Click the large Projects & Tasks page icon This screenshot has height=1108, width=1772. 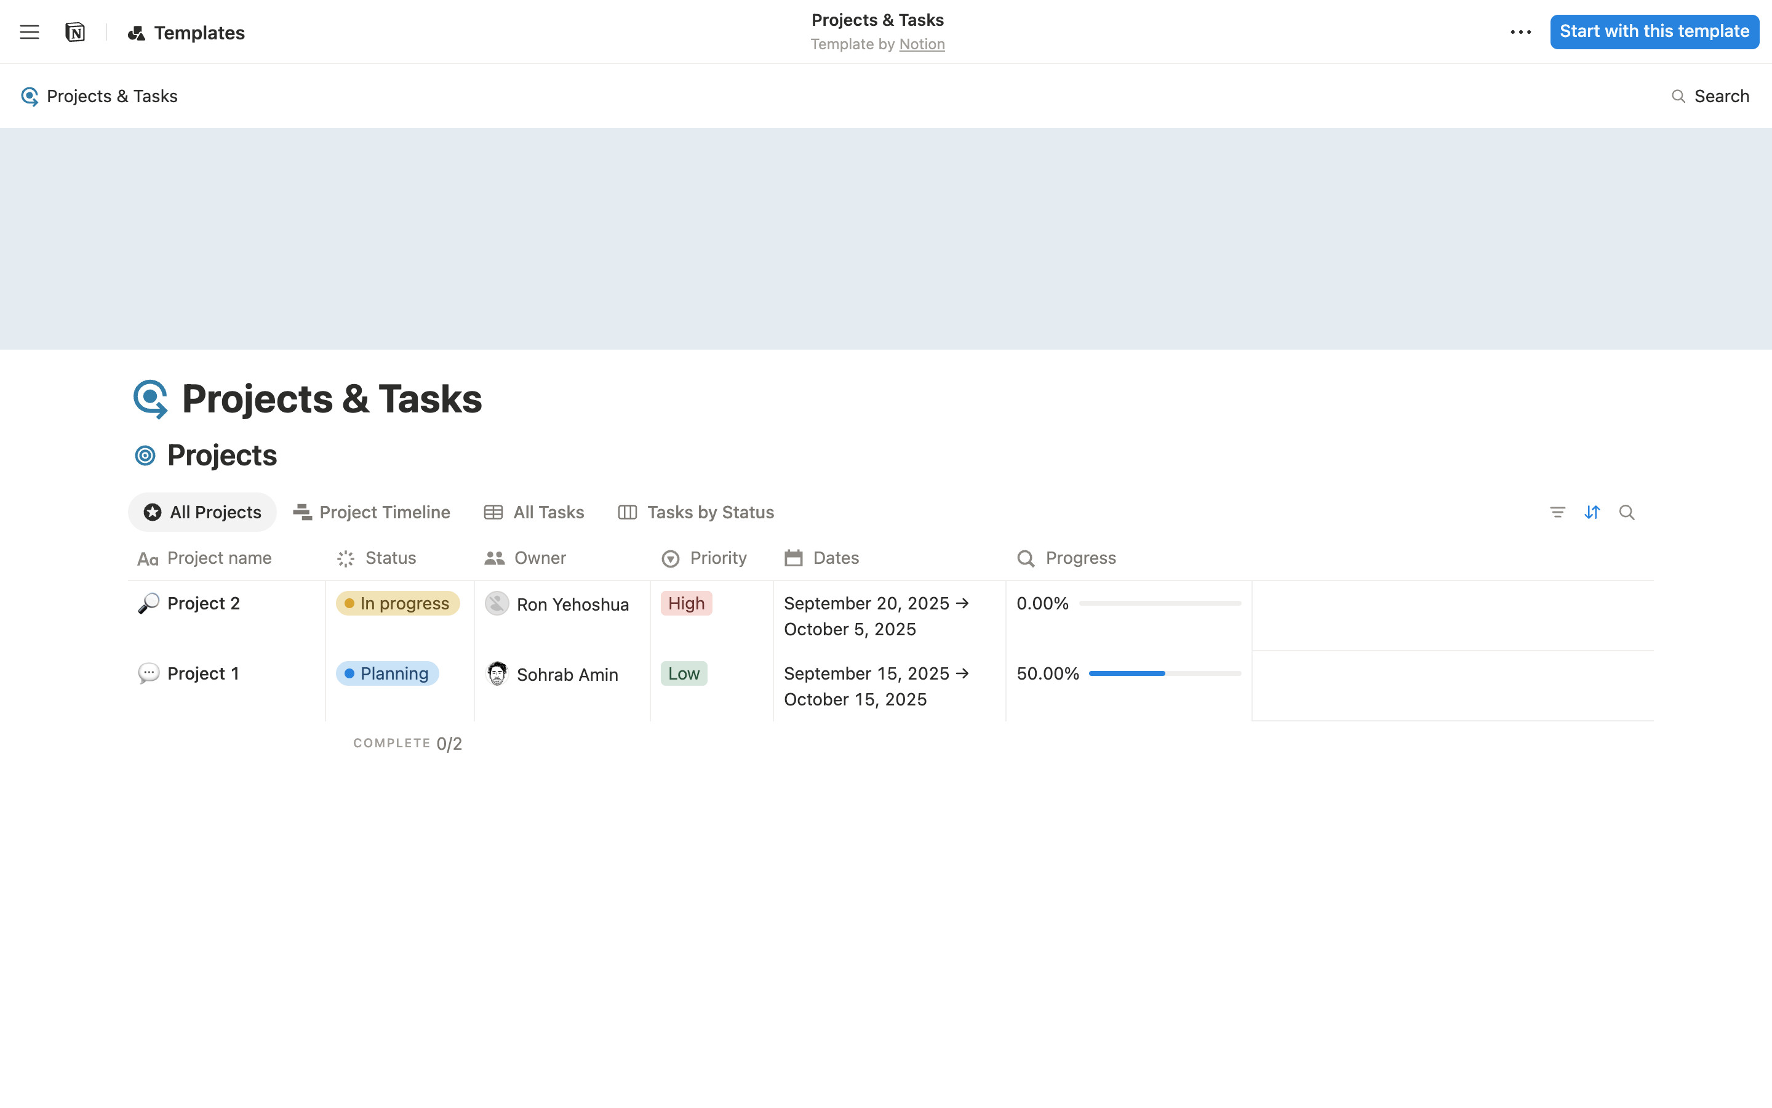(x=151, y=399)
